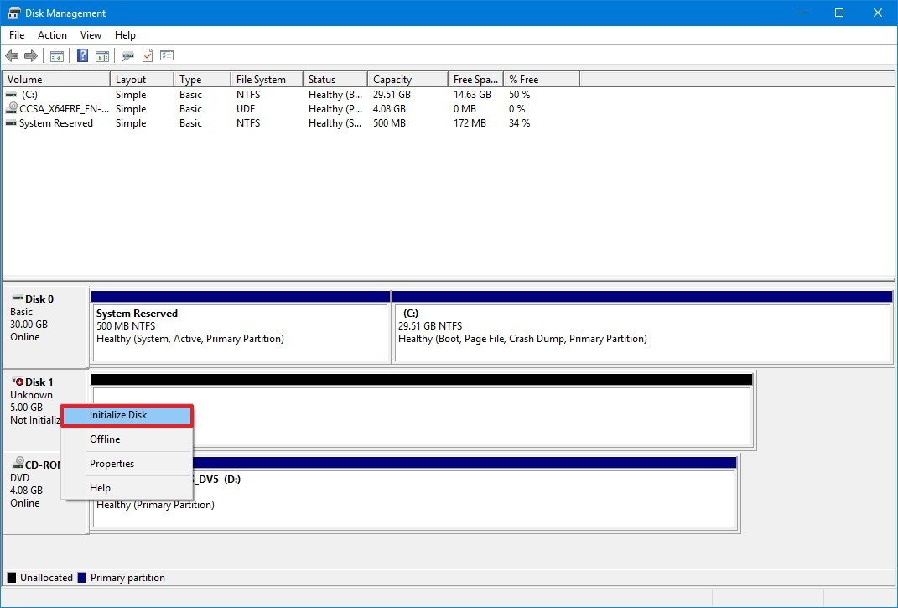Choose Offline from context menu
Screen dimensions: 898x608
[x=127, y=439]
